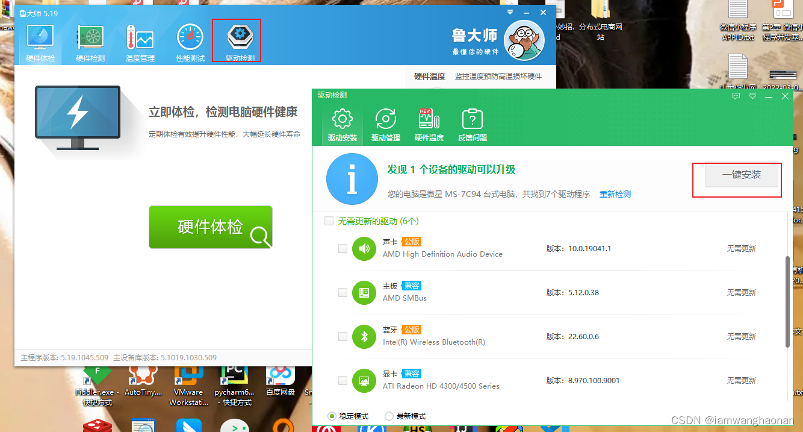Click the 公版 tag next to 蓝牙
The height and width of the screenshot is (432, 803).
coord(411,329)
